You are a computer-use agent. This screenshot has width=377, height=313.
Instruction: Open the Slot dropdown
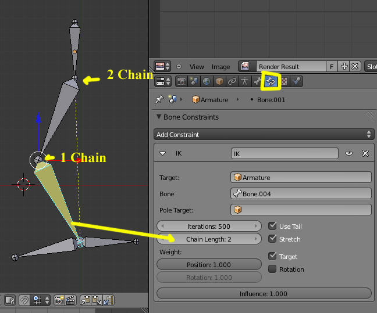click(371, 66)
